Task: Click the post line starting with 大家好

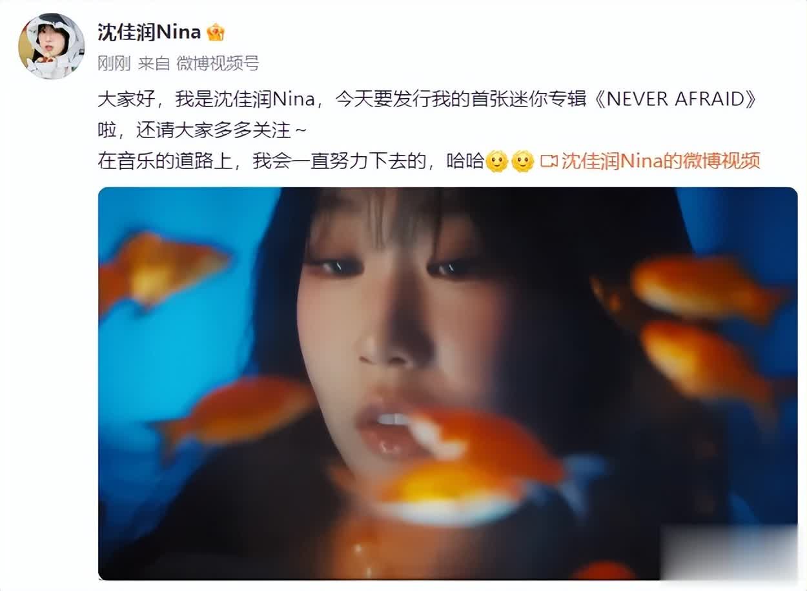Action: point(428,100)
